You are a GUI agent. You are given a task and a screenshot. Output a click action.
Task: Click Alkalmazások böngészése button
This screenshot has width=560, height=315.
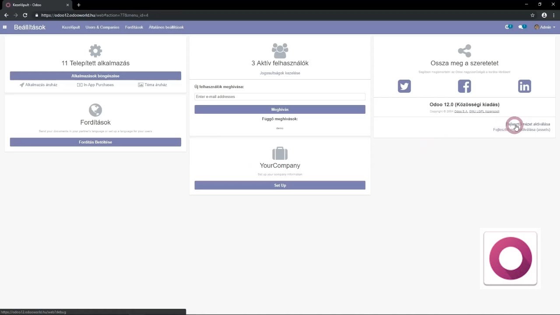click(x=95, y=76)
